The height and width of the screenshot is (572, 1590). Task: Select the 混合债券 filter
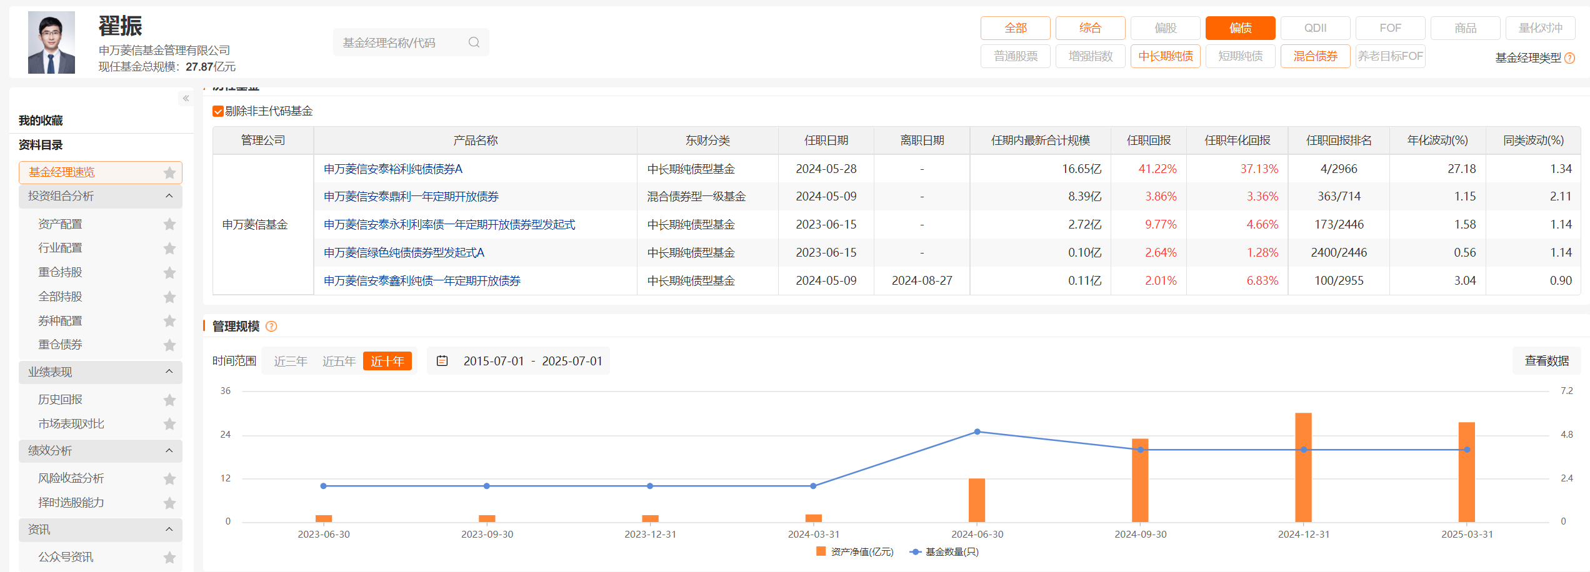pos(1316,56)
